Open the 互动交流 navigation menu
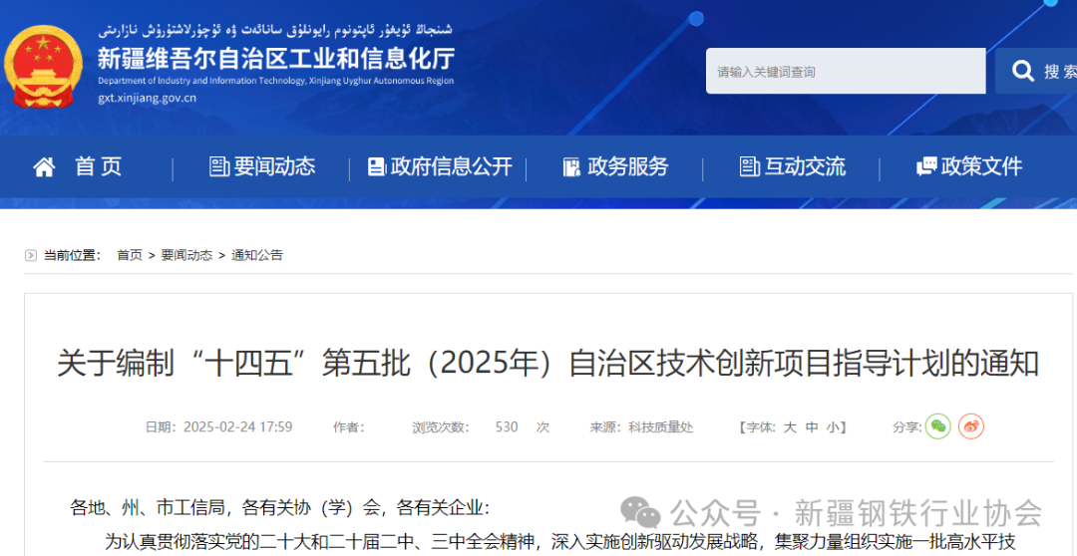This screenshot has height=556, width=1077. (805, 166)
